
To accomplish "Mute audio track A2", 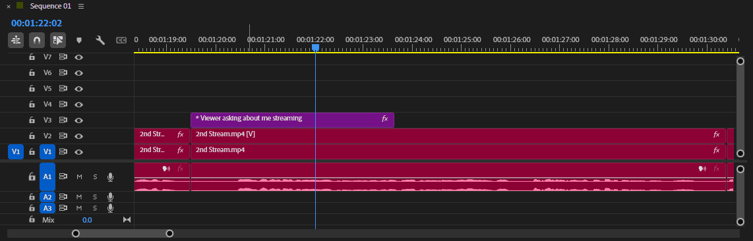I will (x=79, y=197).
